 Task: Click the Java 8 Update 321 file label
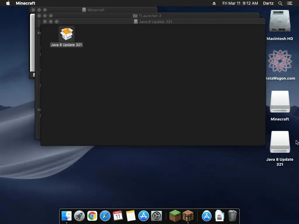click(66, 45)
